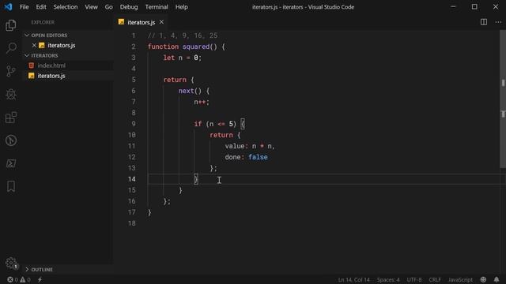Click the 'if (n <= 5)' condition
Viewport: 506px width, 284px height.
[215, 124]
